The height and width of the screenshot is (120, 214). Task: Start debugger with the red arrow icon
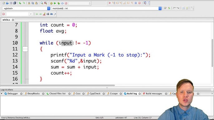[x=110, y=3]
